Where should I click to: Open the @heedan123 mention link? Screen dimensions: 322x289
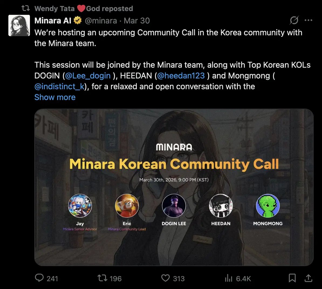[181, 76]
